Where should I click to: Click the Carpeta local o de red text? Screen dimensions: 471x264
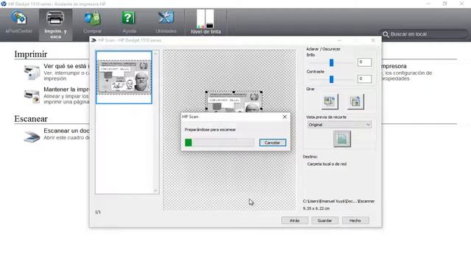tap(327, 164)
